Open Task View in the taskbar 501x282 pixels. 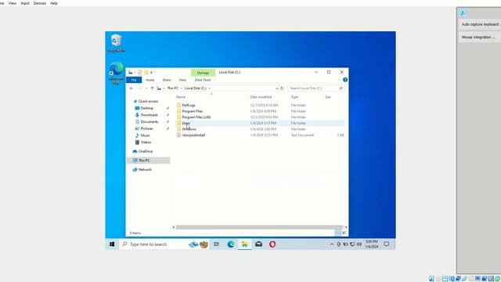(x=216, y=244)
